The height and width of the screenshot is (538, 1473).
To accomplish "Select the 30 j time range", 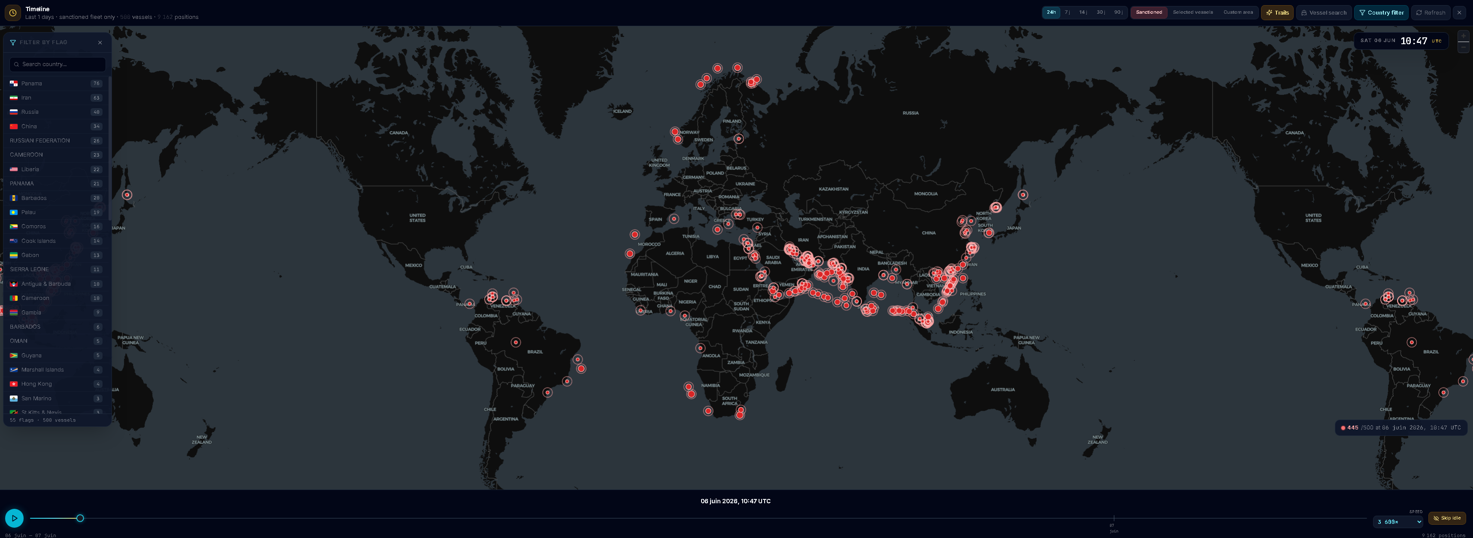I will pyautogui.click(x=1101, y=12).
